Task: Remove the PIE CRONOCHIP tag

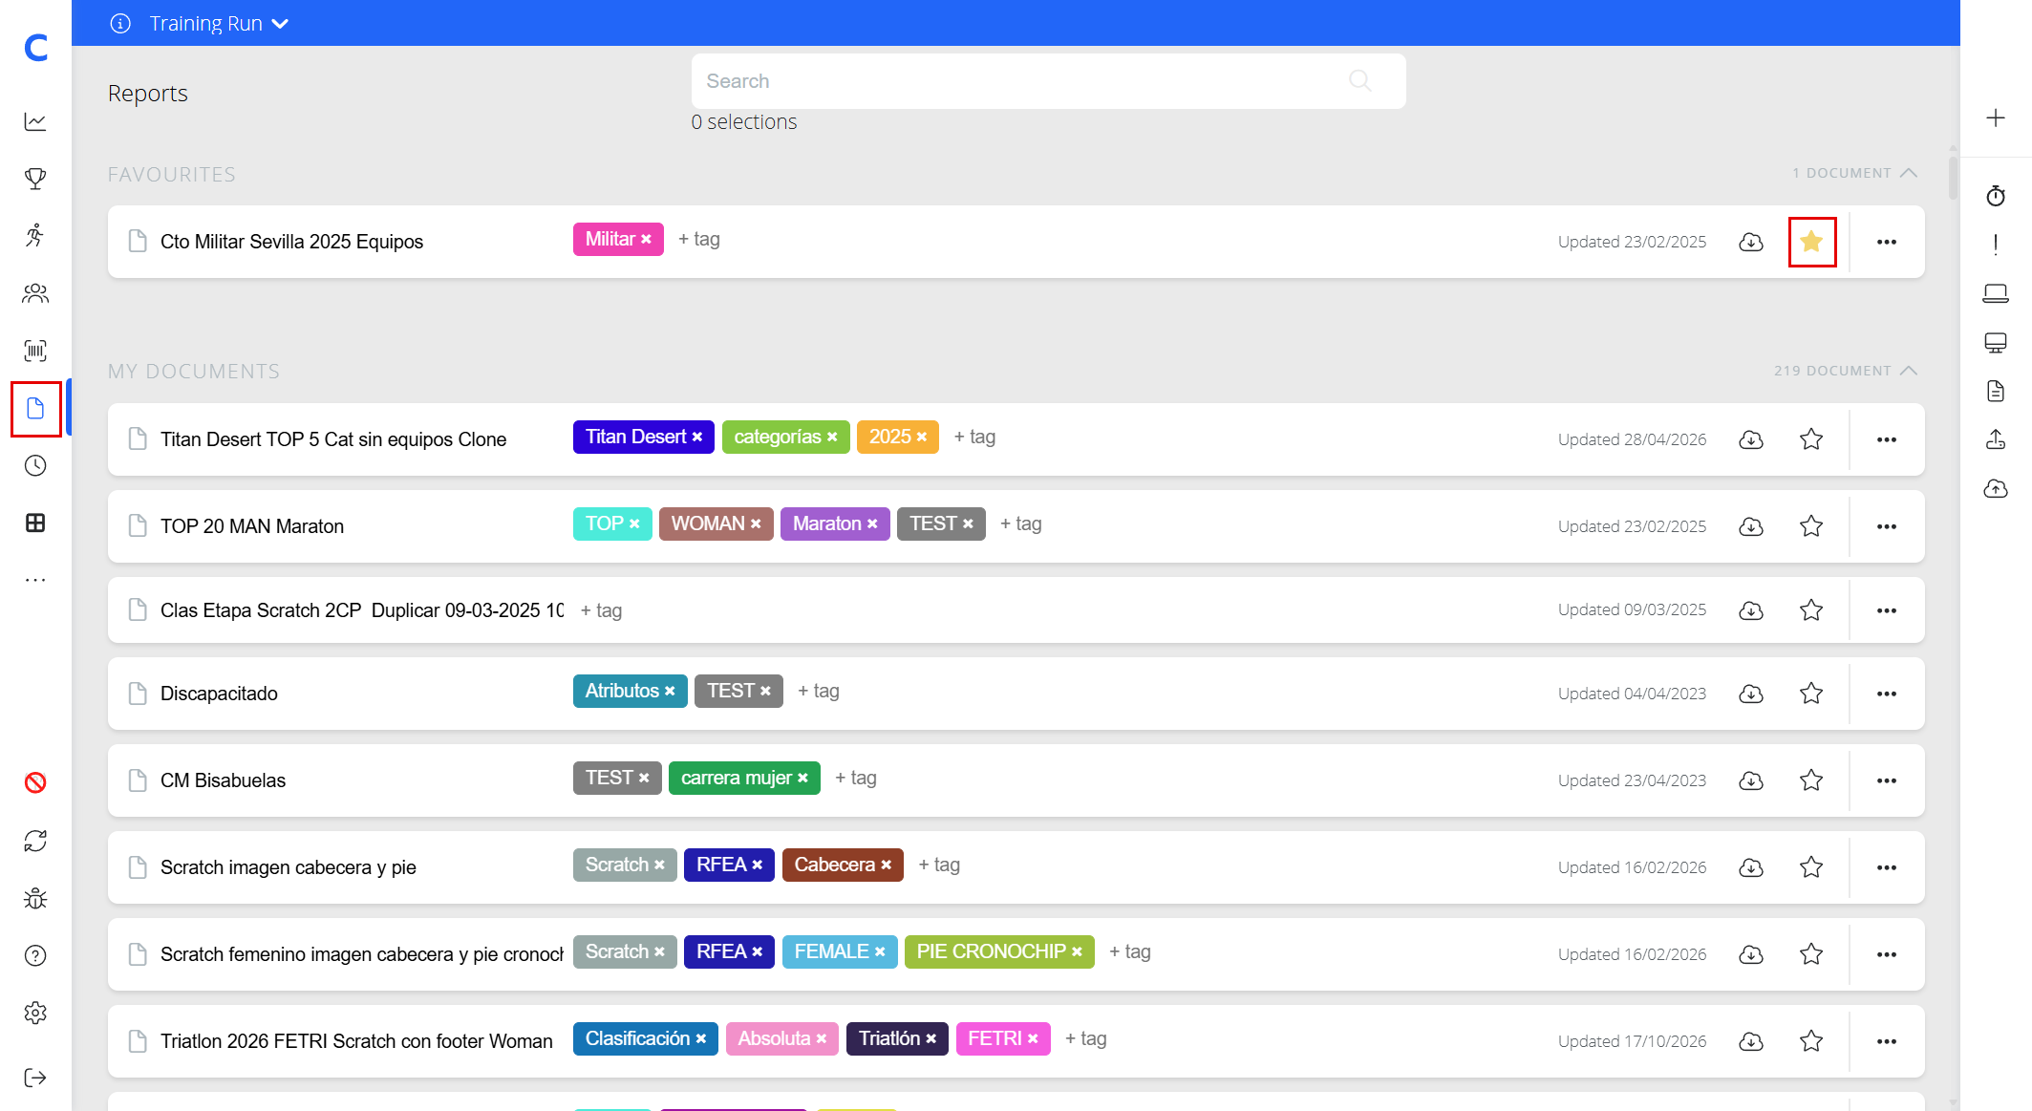Action: pos(1078,952)
